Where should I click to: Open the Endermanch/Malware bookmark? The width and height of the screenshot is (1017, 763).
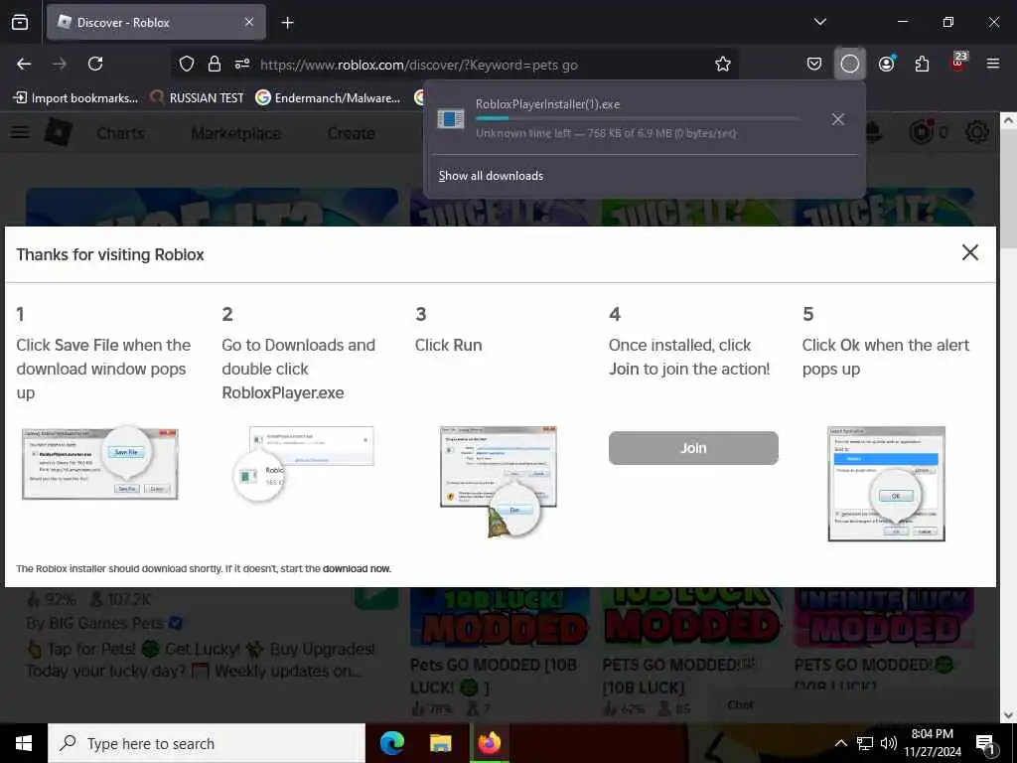coord(328,98)
